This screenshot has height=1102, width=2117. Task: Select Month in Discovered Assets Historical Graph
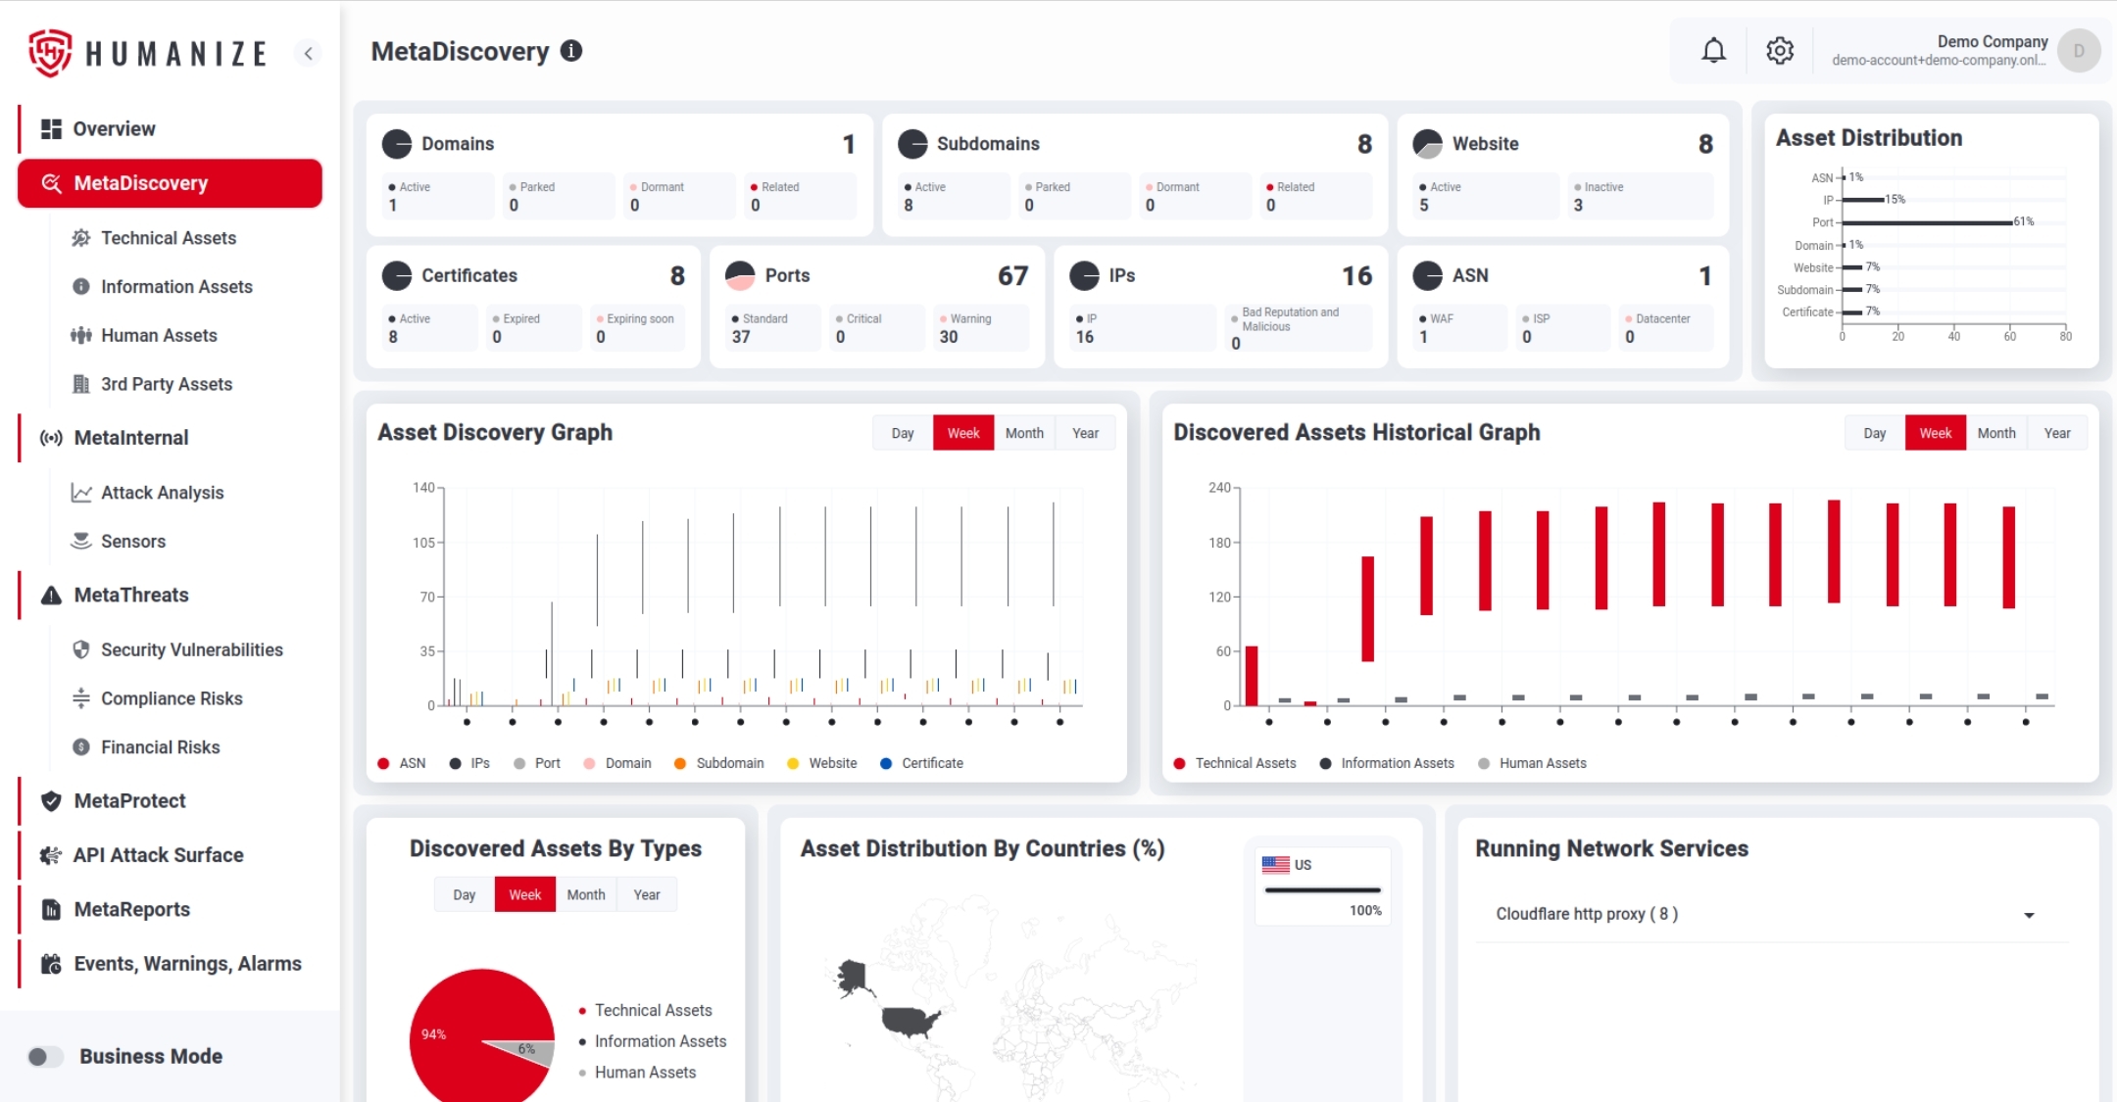pos(1996,433)
